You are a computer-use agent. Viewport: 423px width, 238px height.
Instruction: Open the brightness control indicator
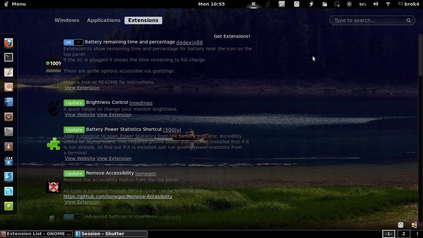click(x=349, y=4)
